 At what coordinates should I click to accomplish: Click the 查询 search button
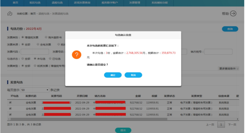pos(230,29)
